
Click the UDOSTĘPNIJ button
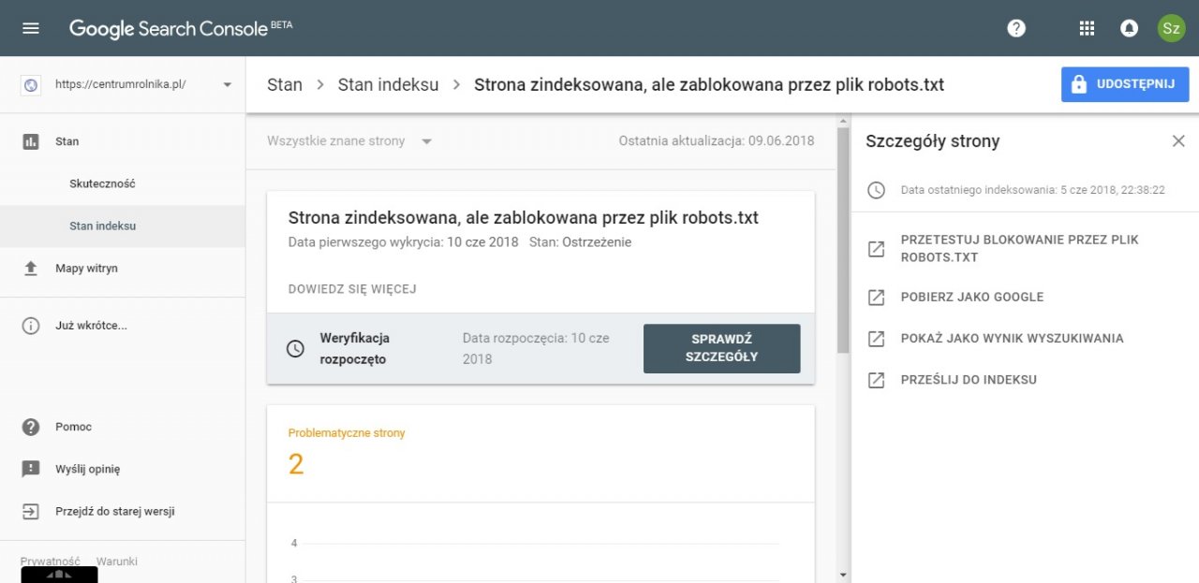click(x=1125, y=84)
